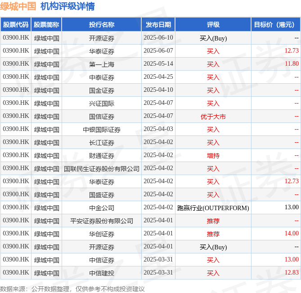
Task: Click 平安证券股份有限公司 broker name
Action: point(102,221)
